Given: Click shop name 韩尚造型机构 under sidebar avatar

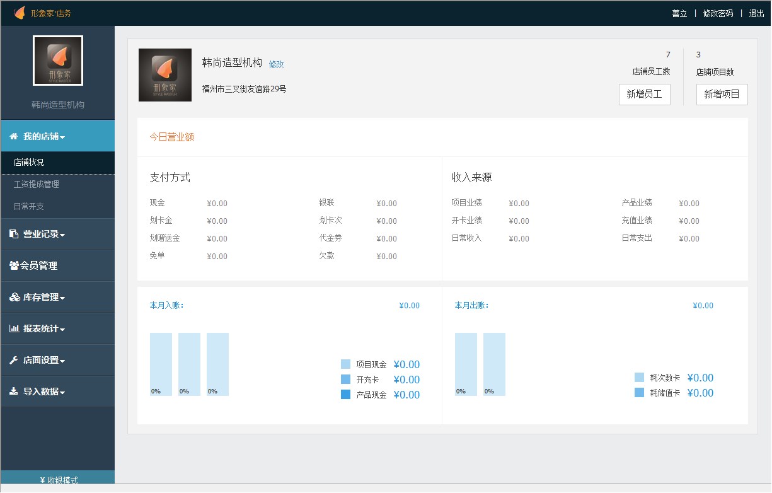Looking at the screenshot, I should click(x=58, y=105).
